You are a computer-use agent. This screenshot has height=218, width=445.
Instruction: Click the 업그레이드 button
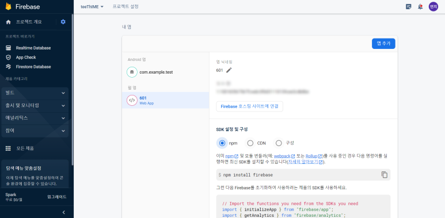[x=57, y=197]
